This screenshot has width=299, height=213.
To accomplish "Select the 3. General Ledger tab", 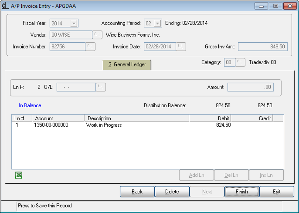I will click(127, 65).
